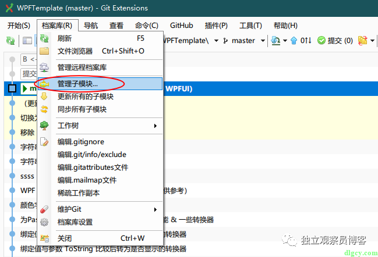This screenshot has width=378, height=257.
Task: Open the stash options dropdown arrow
Action: click(x=372, y=41)
